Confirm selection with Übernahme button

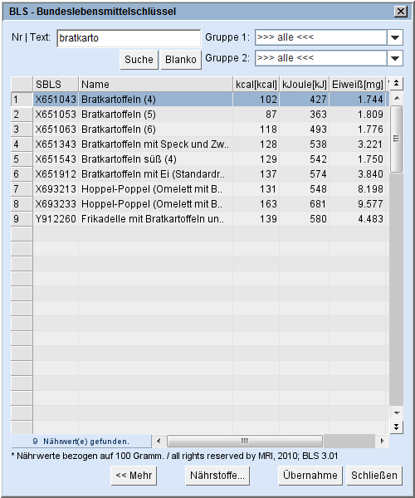tap(310, 476)
